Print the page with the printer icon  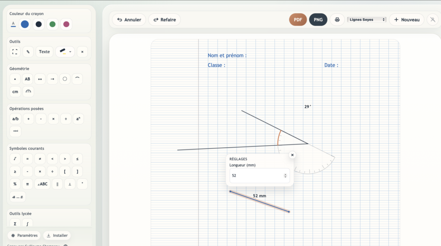pos(337,20)
